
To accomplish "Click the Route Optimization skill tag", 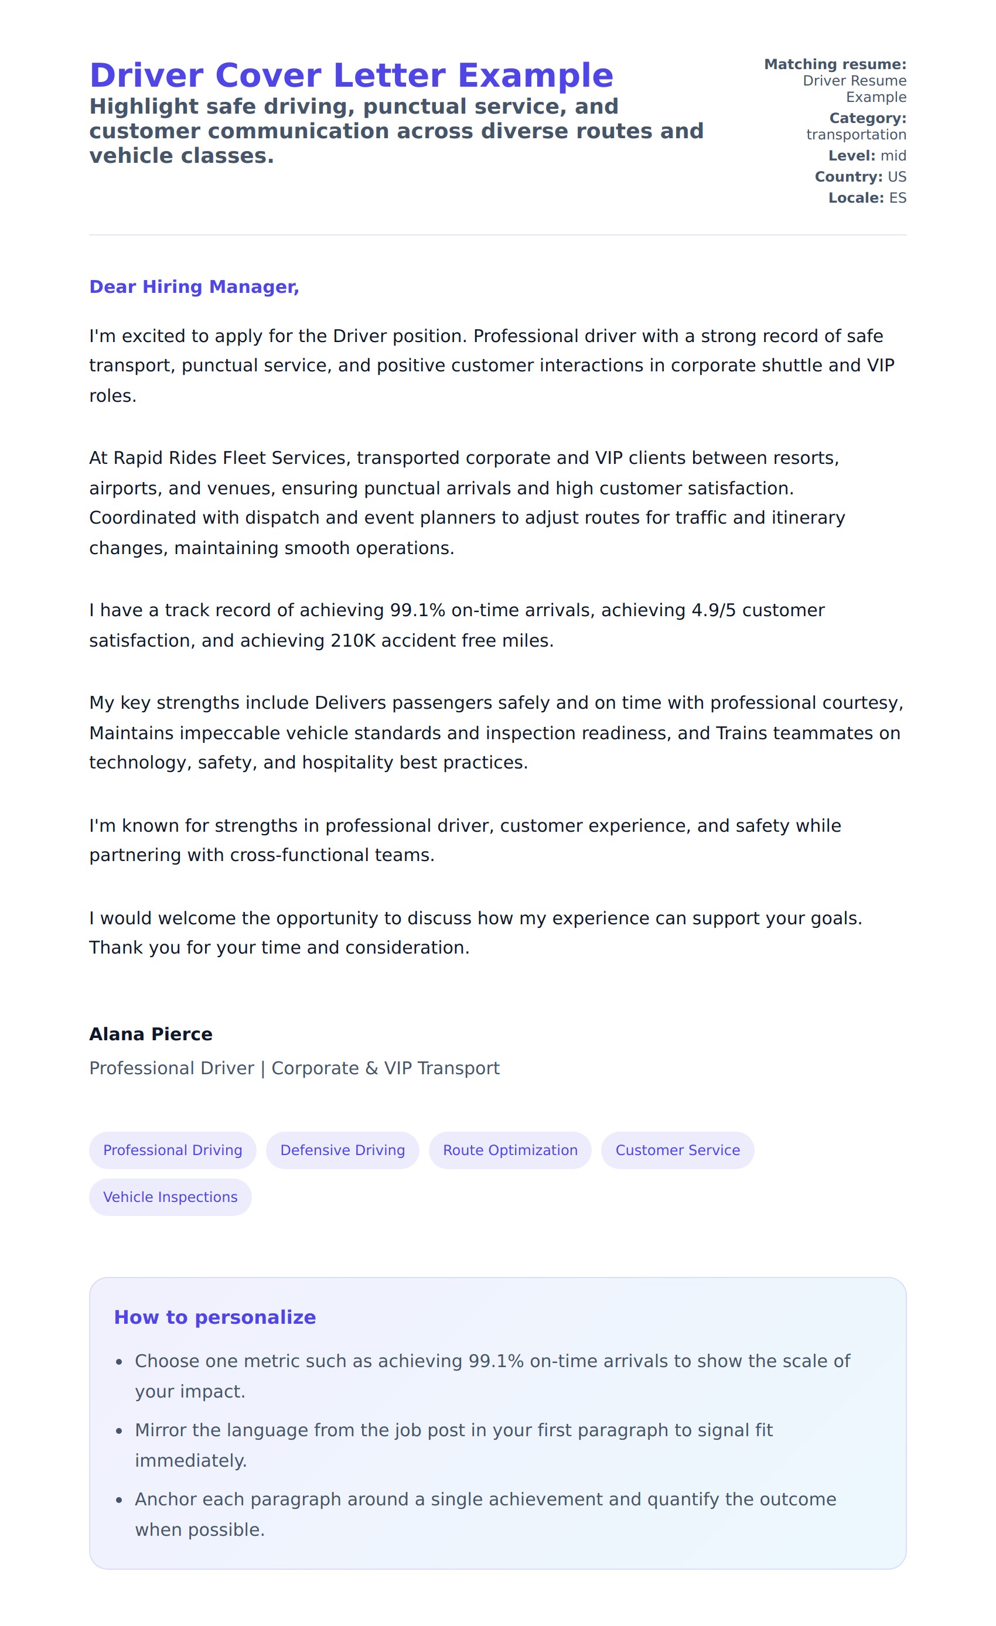I will (510, 1150).
